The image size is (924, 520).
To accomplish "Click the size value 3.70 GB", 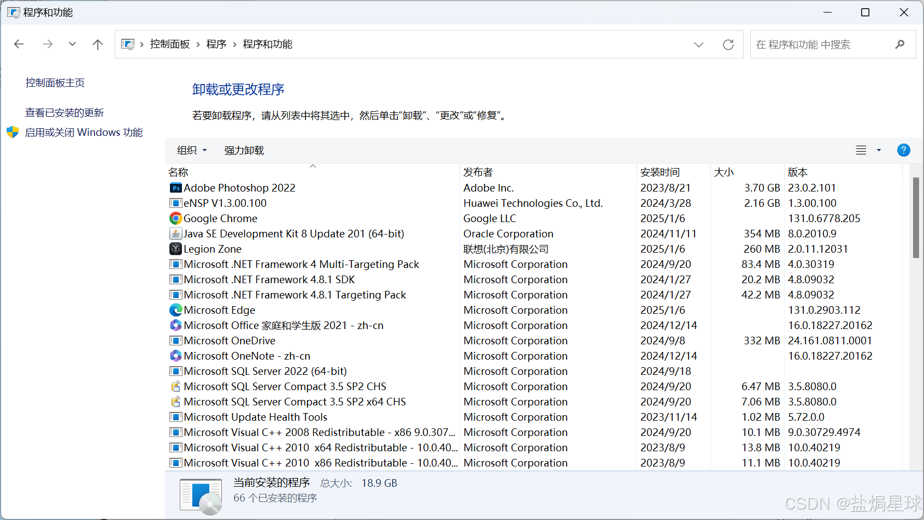I will pyautogui.click(x=762, y=188).
